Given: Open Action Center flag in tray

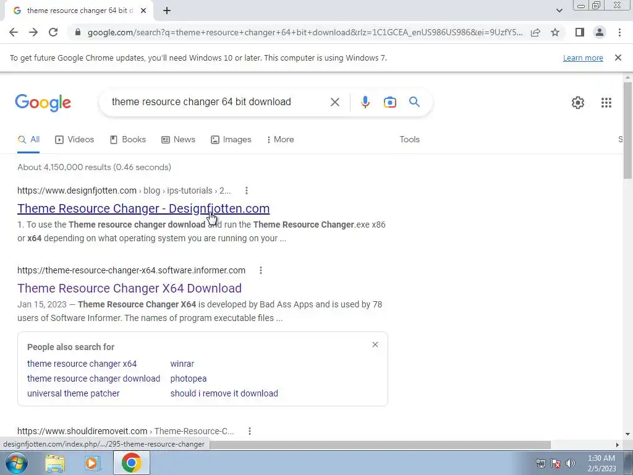Looking at the screenshot, I should (x=556, y=463).
